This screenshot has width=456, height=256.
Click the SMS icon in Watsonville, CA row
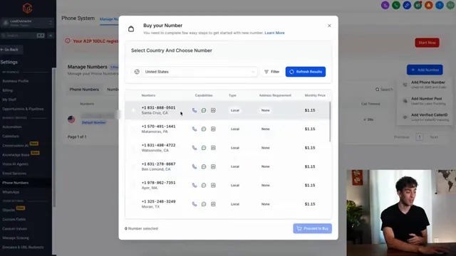coord(204,148)
